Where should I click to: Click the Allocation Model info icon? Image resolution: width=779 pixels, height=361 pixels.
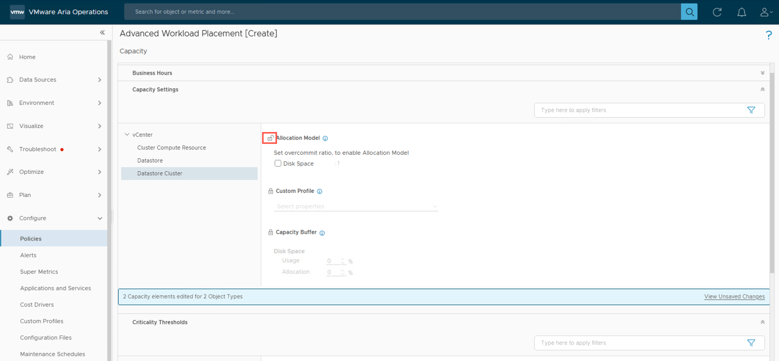click(325, 138)
